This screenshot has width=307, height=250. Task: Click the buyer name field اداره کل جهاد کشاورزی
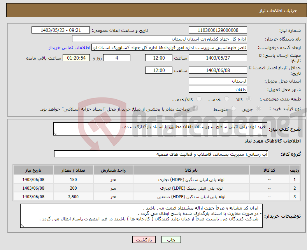(x=160, y=39)
